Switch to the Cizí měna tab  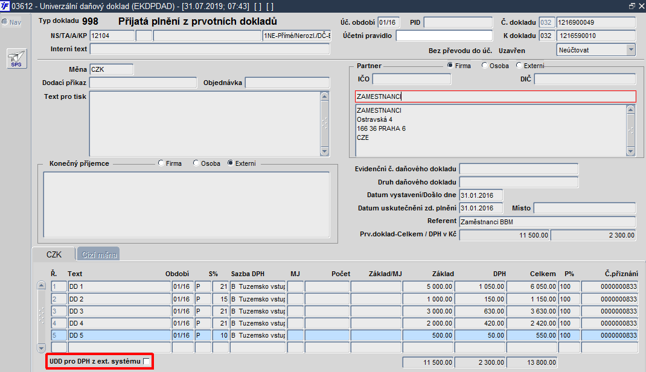click(99, 254)
